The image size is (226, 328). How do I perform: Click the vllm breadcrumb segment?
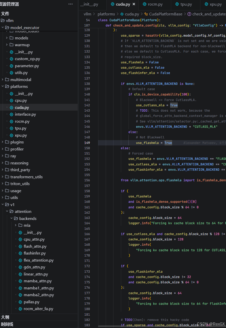pos(87,14)
